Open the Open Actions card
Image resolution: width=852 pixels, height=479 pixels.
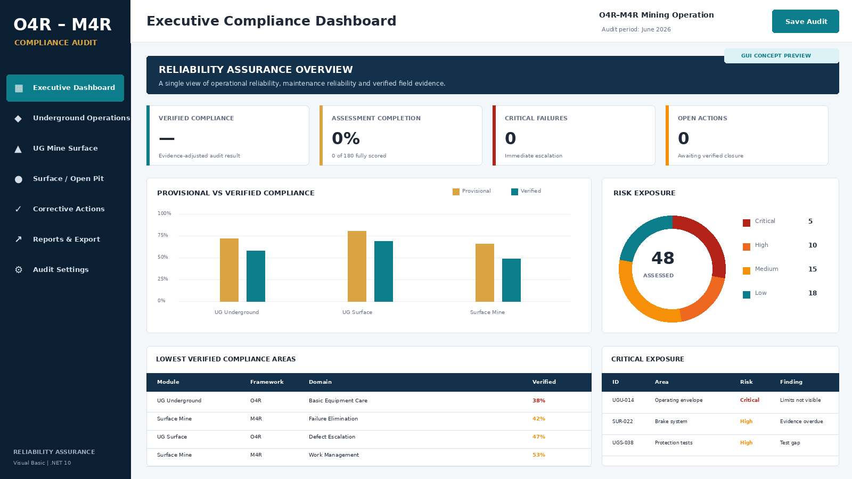(x=747, y=135)
